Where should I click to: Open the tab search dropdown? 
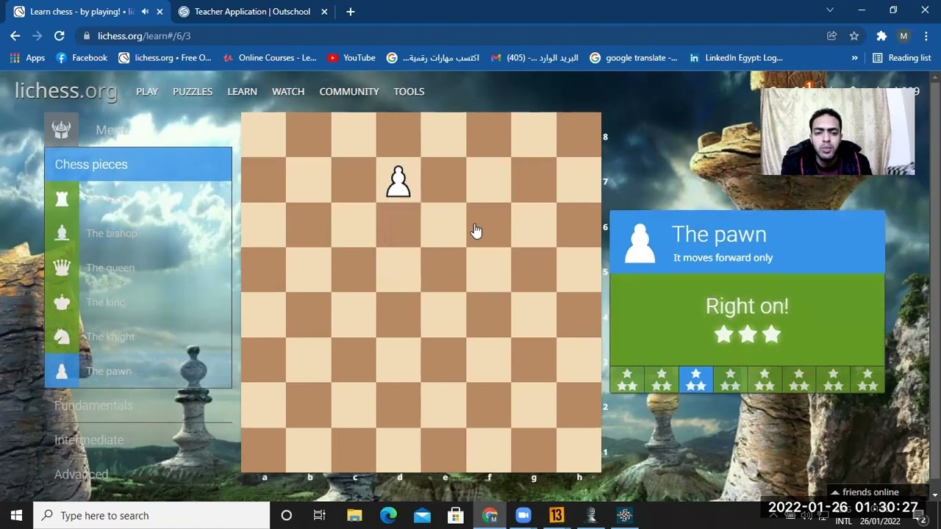[829, 10]
